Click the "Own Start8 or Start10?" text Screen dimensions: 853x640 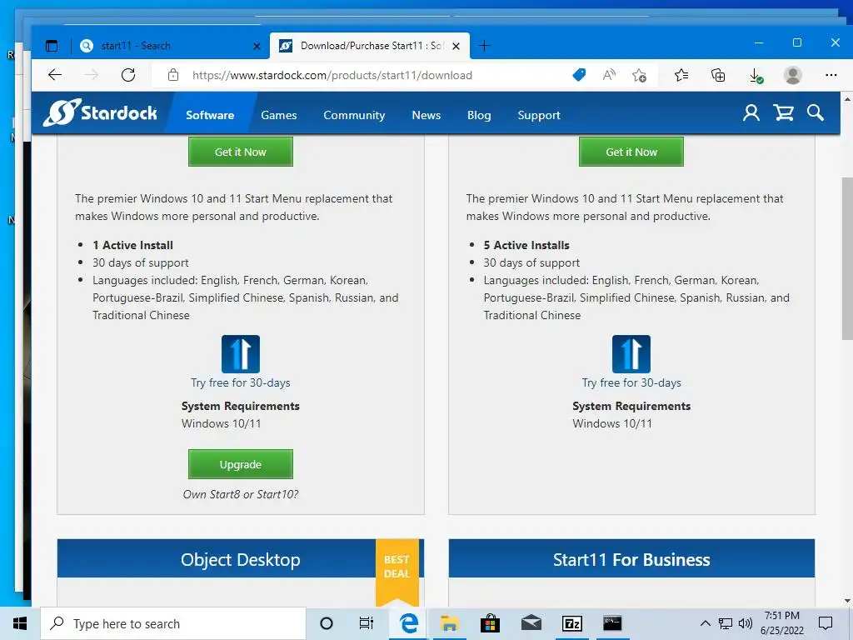(x=241, y=494)
